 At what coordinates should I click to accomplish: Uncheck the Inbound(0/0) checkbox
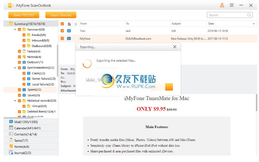(24, 40)
